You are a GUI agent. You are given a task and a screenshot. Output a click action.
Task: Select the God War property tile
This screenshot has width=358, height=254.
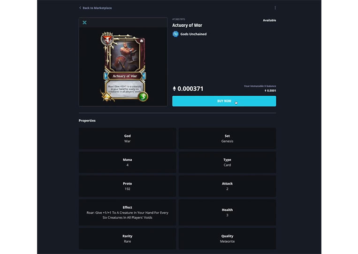(x=128, y=139)
